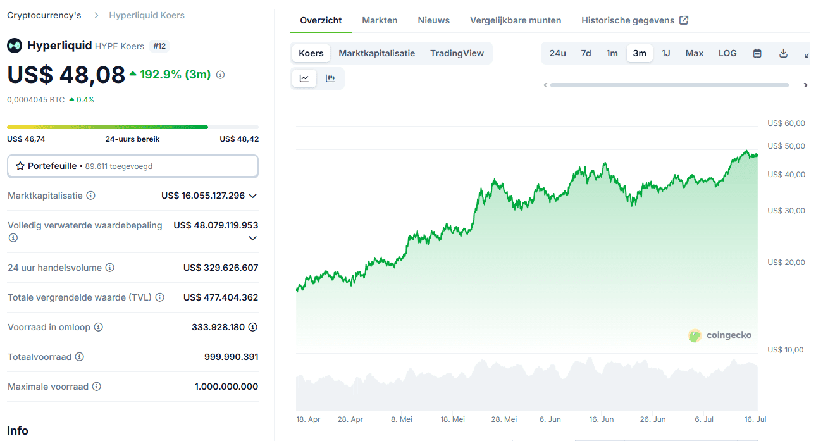Set chart range to 1m
Screen dimensions: 816x441
tap(612, 53)
